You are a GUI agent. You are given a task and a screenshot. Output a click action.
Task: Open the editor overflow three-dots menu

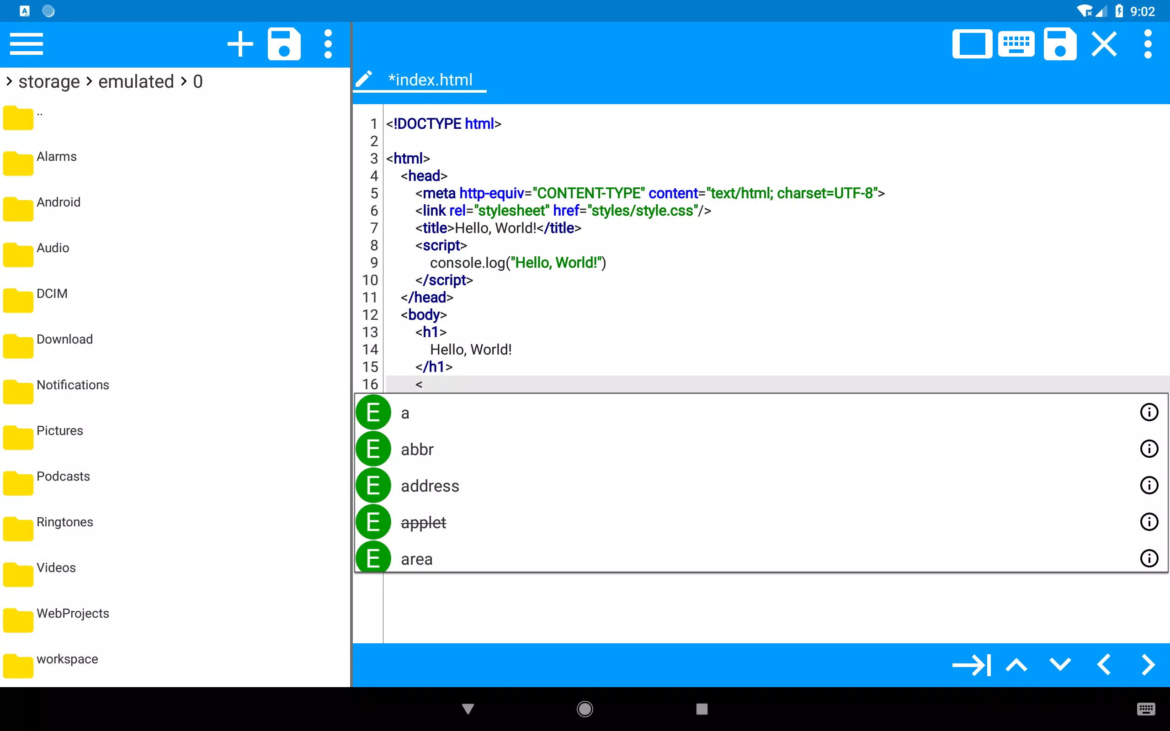click(x=1148, y=44)
